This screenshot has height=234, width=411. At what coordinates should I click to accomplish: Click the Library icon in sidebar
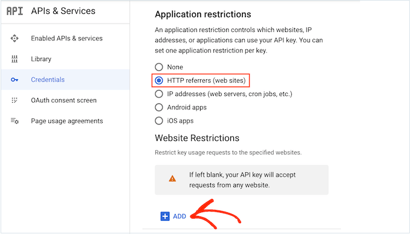tap(15, 59)
